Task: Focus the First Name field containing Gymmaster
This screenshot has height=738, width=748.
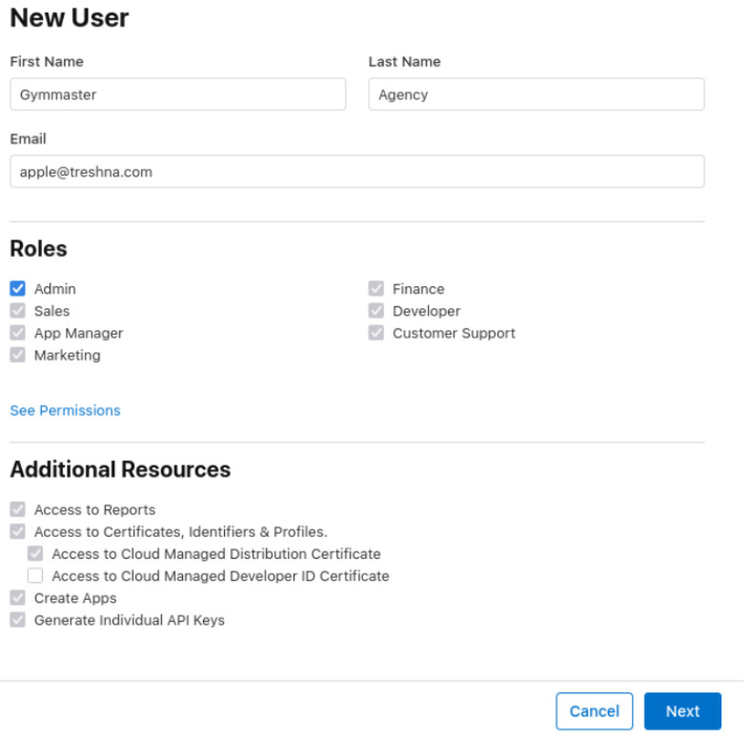Action: pos(178,94)
